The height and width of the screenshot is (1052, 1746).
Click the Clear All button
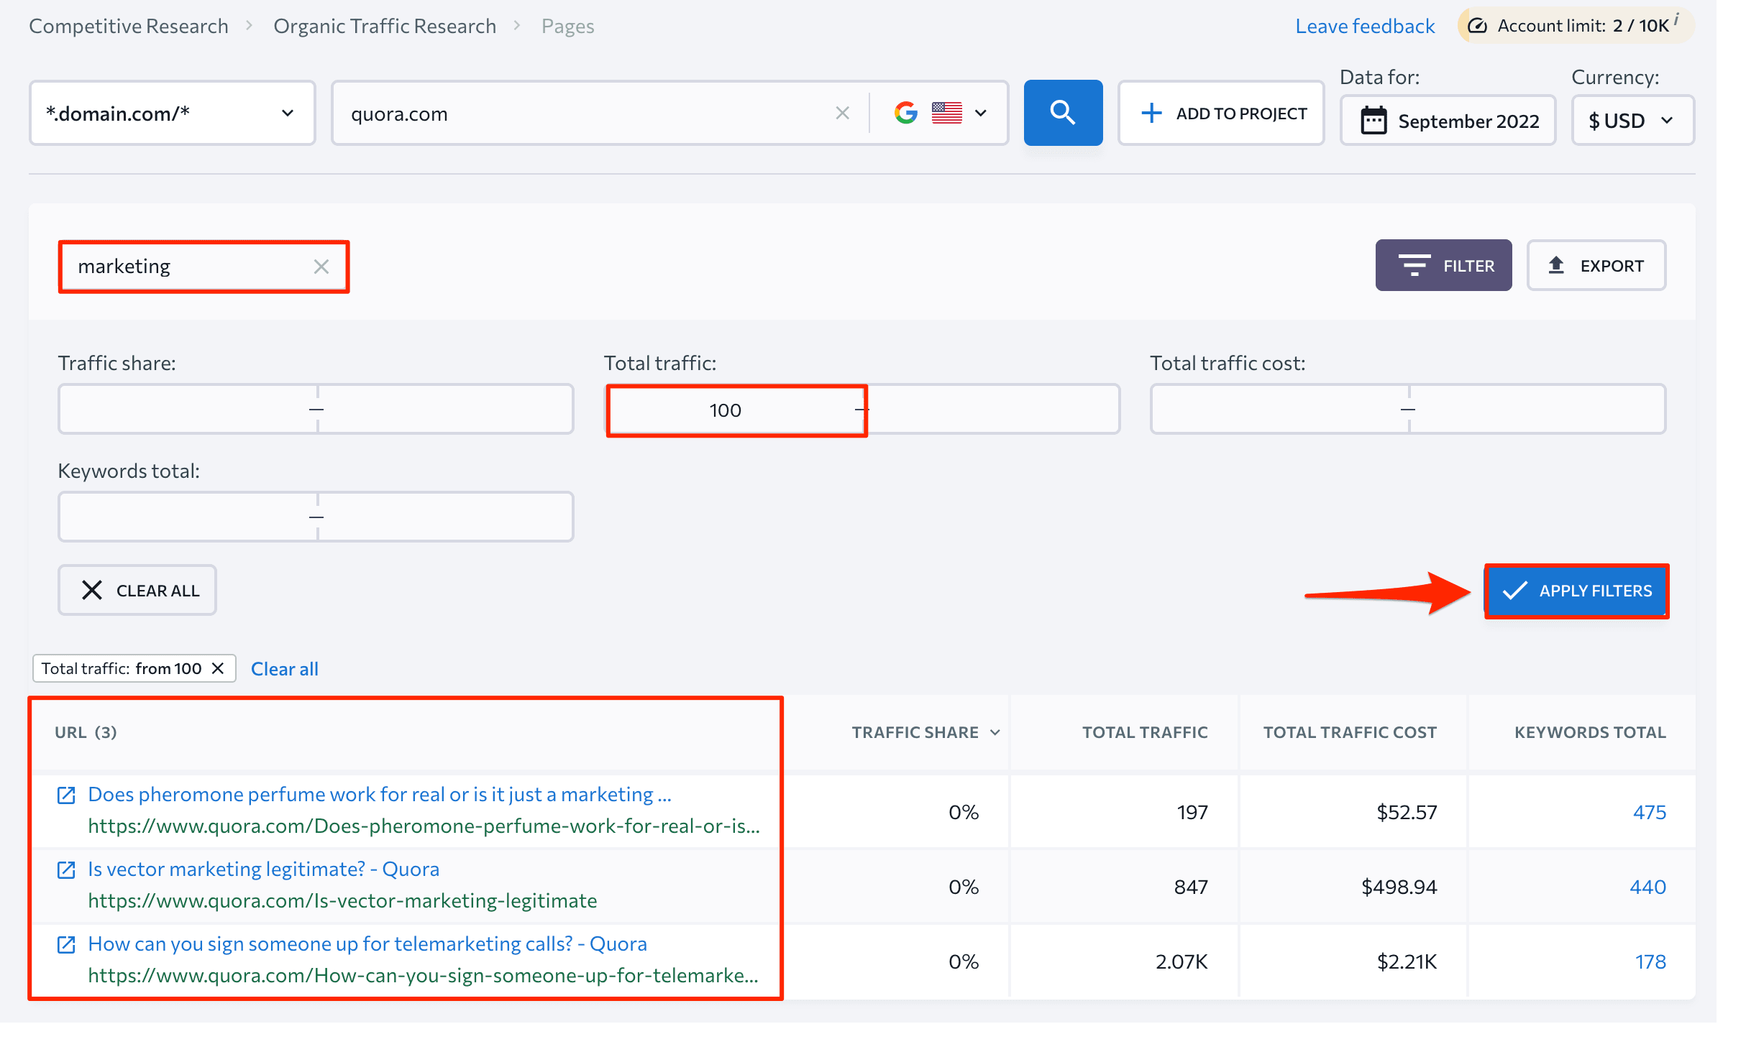pyautogui.click(x=137, y=590)
